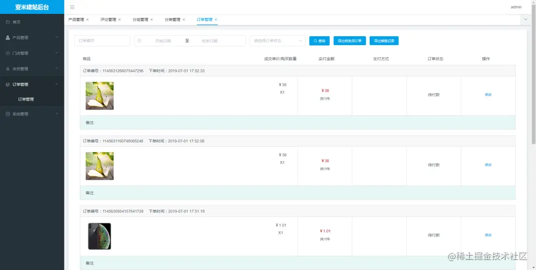The width and height of the screenshot is (536, 270).
Task: Click order number 1145631160748085248 text
Action: [123, 141]
